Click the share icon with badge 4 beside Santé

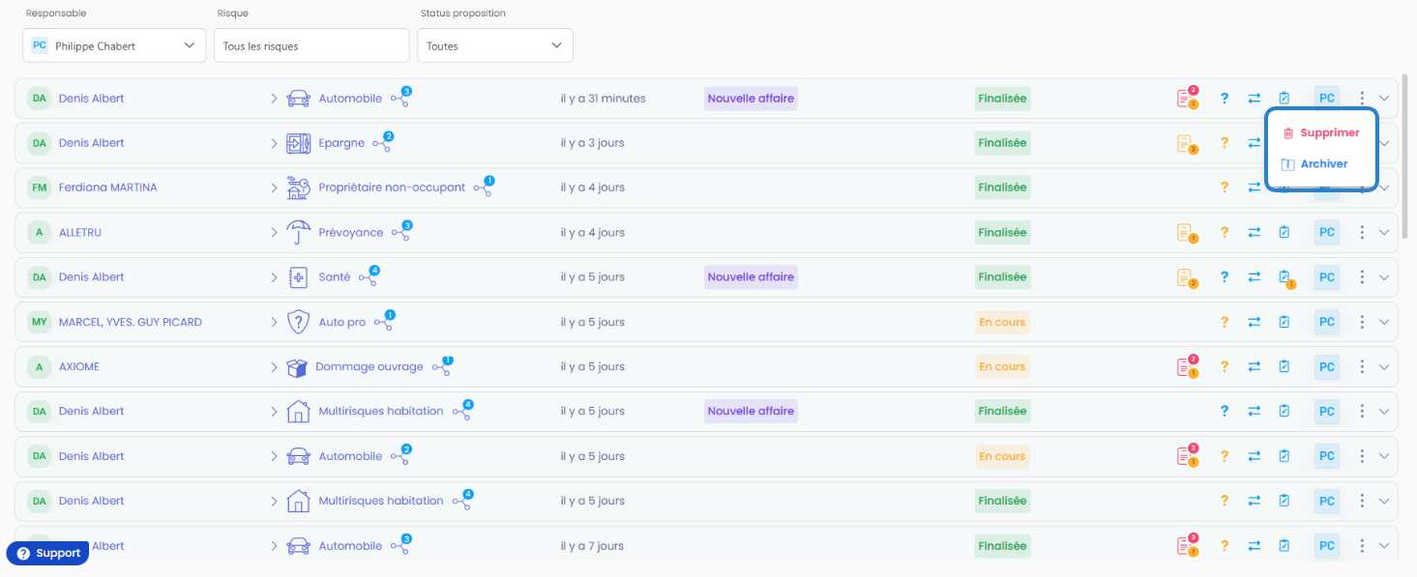pyautogui.click(x=369, y=276)
